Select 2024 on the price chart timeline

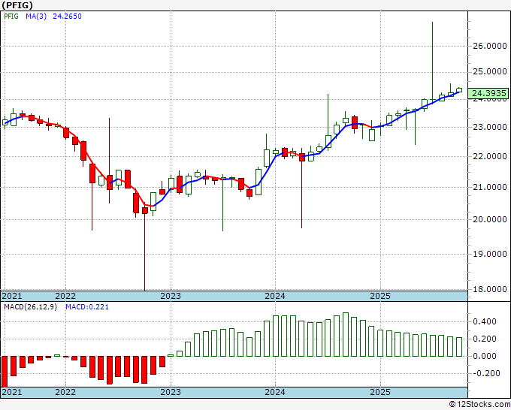pos(275,296)
